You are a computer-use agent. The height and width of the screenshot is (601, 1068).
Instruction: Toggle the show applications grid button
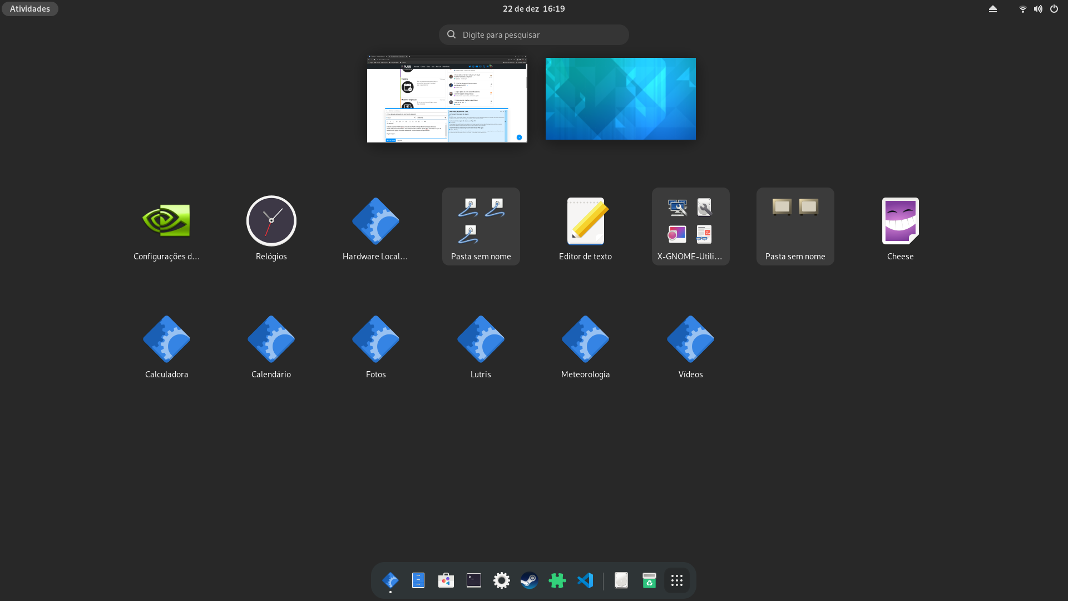(677, 580)
